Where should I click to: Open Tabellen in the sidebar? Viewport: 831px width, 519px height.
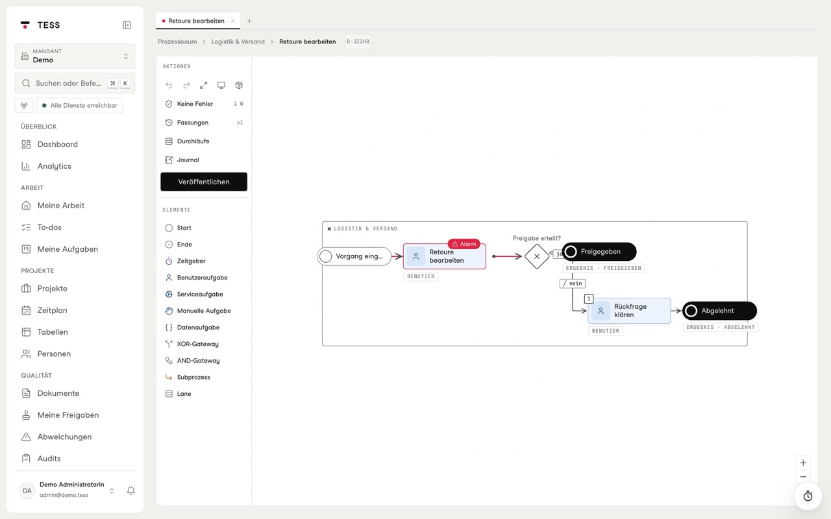pyautogui.click(x=75, y=332)
